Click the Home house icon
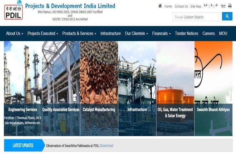Viewport: 236px width, 157px height. click(160, 6)
